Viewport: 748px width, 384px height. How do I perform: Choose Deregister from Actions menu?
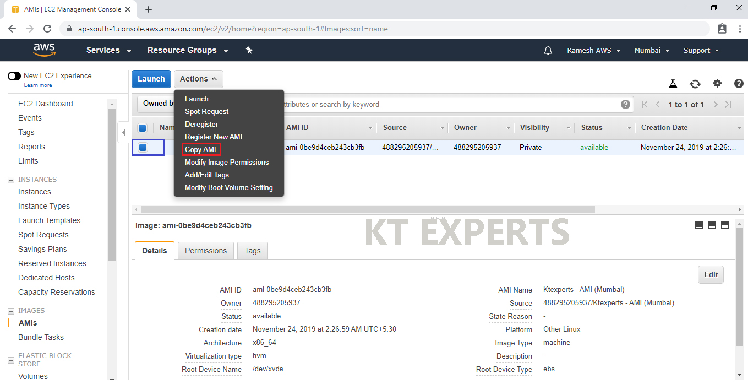(201, 125)
